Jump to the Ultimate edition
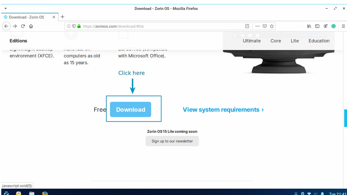Viewport: 347px width, 195px height. pos(252,41)
